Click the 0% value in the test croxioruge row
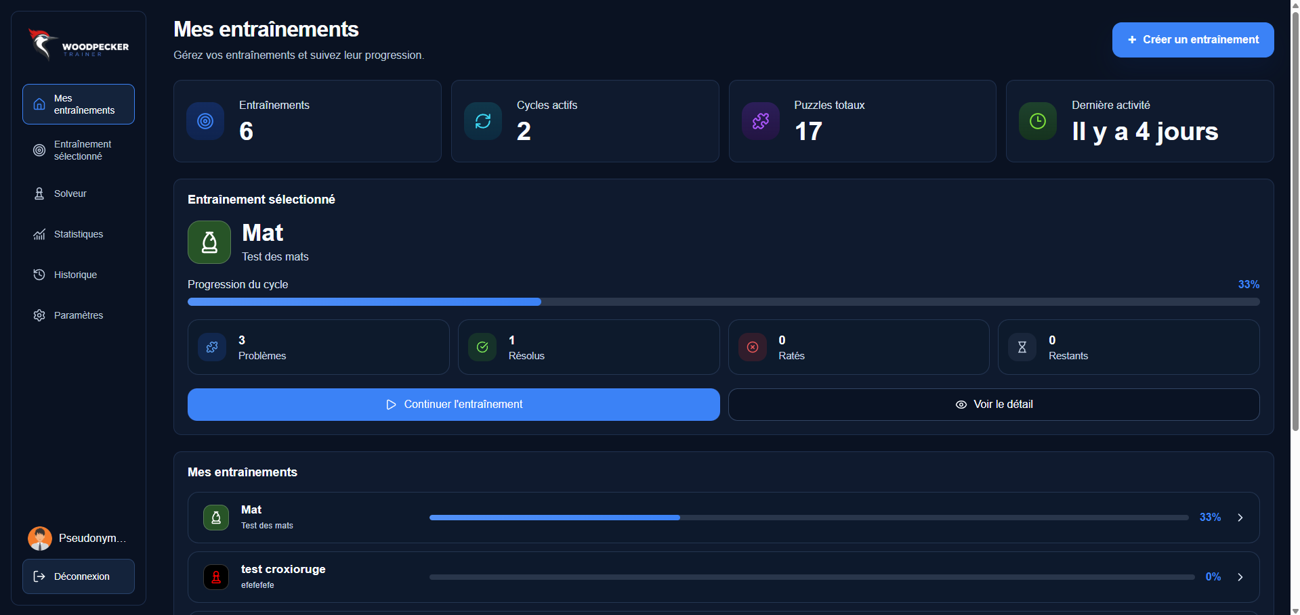The width and height of the screenshot is (1300, 615). click(1213, 577)
